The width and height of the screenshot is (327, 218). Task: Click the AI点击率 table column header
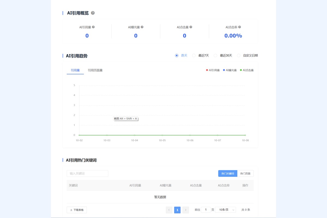coord(224,185)
